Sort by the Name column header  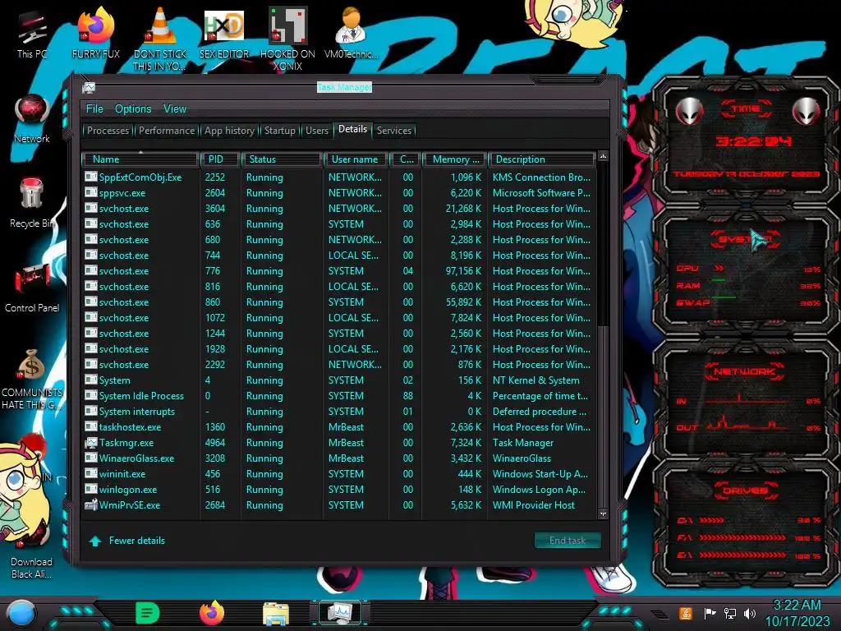140,159
